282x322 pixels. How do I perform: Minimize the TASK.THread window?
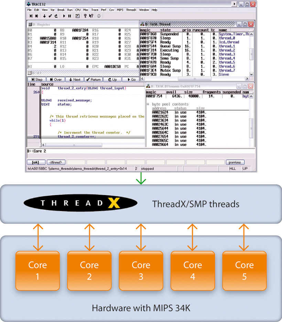[239, 24]
